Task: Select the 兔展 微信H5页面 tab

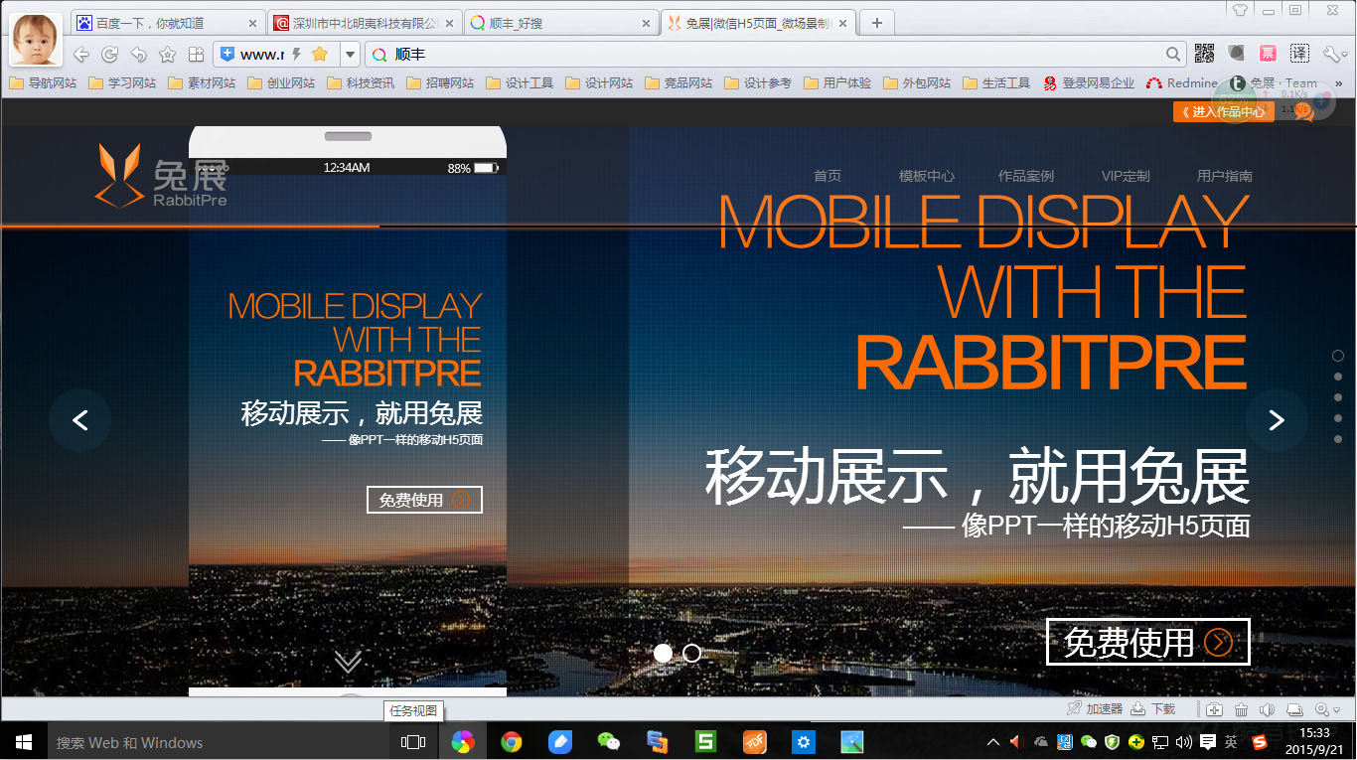Action: point(759,23)
